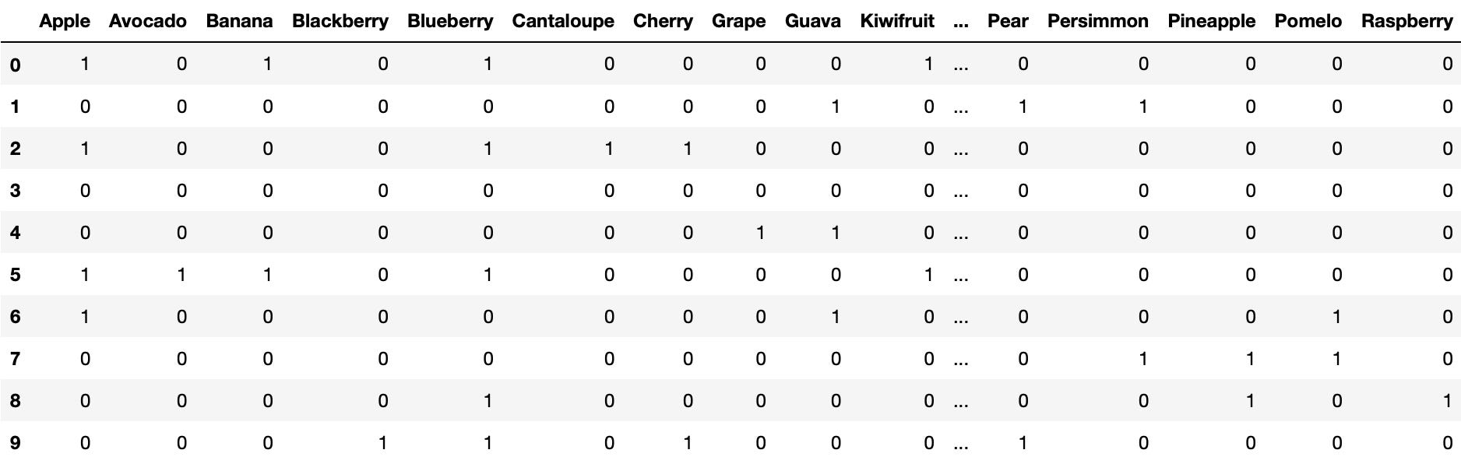
Task: Click the Avocado column header
Action: [x=147, y=22]
